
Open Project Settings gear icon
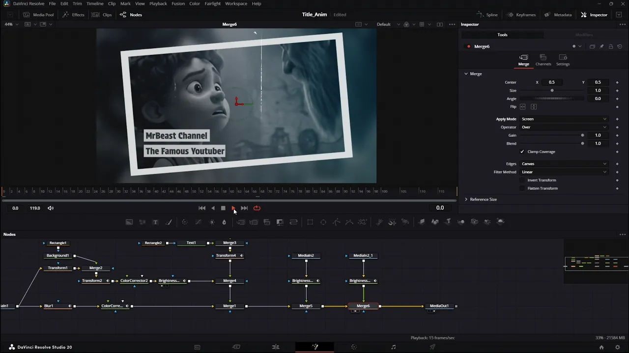[x=618, y=347]
